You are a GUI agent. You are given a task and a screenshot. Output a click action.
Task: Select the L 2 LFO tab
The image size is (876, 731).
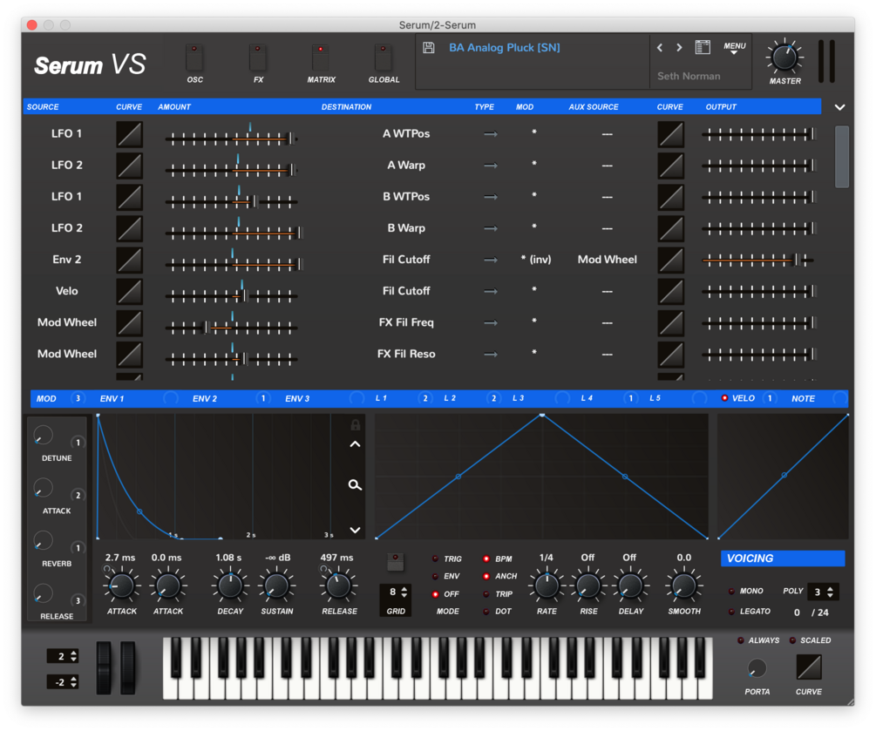450,398
